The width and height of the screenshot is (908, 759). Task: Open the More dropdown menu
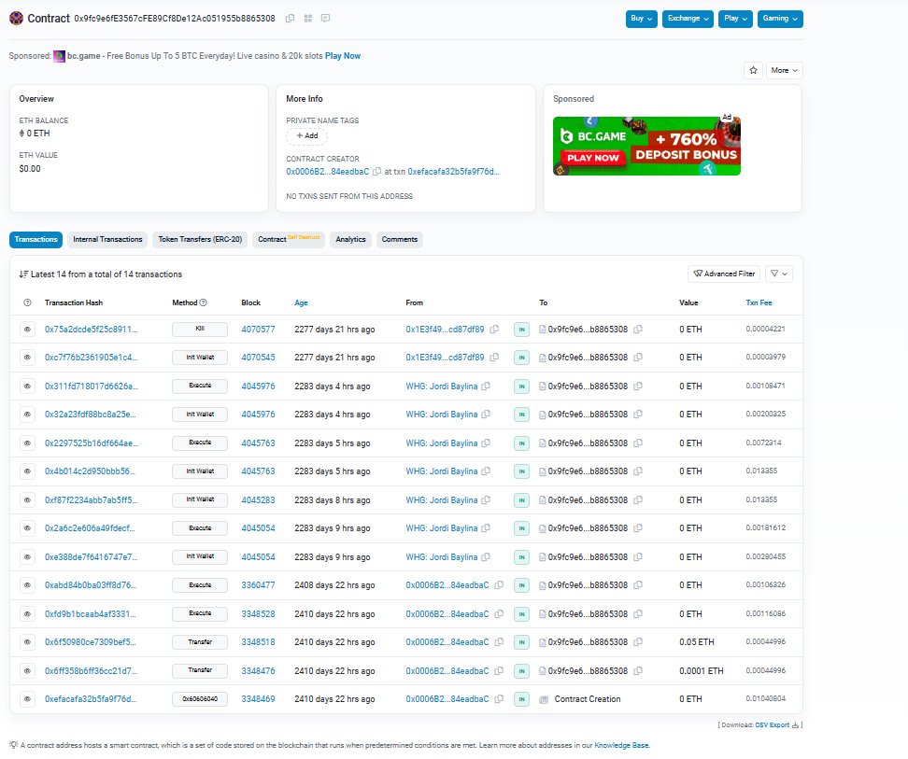[784, 70]
